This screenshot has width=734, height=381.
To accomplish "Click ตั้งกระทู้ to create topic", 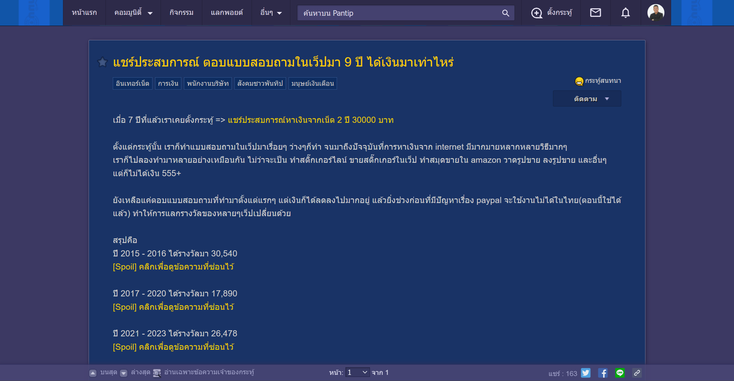I will (559, 13).
